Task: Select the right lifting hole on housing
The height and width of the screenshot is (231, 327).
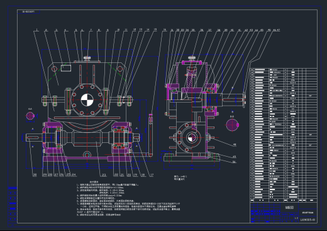Action: pos(119,69)
